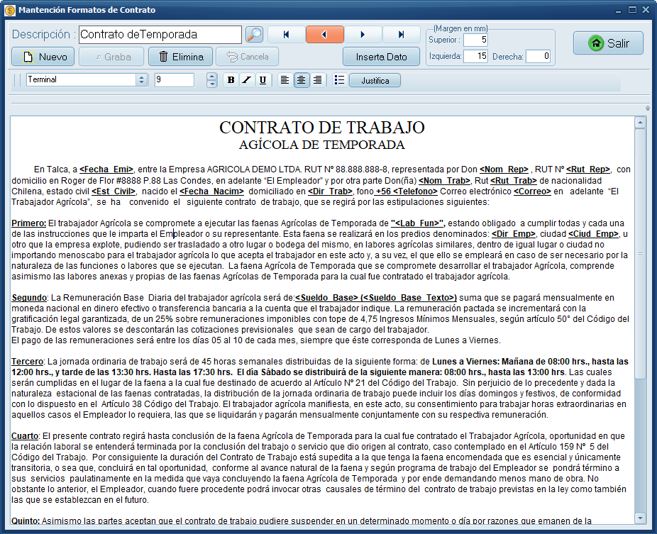Click the +56 <Telefono> placeholder
This screenshot has height=534, width=657.
(x=406, y=191)
